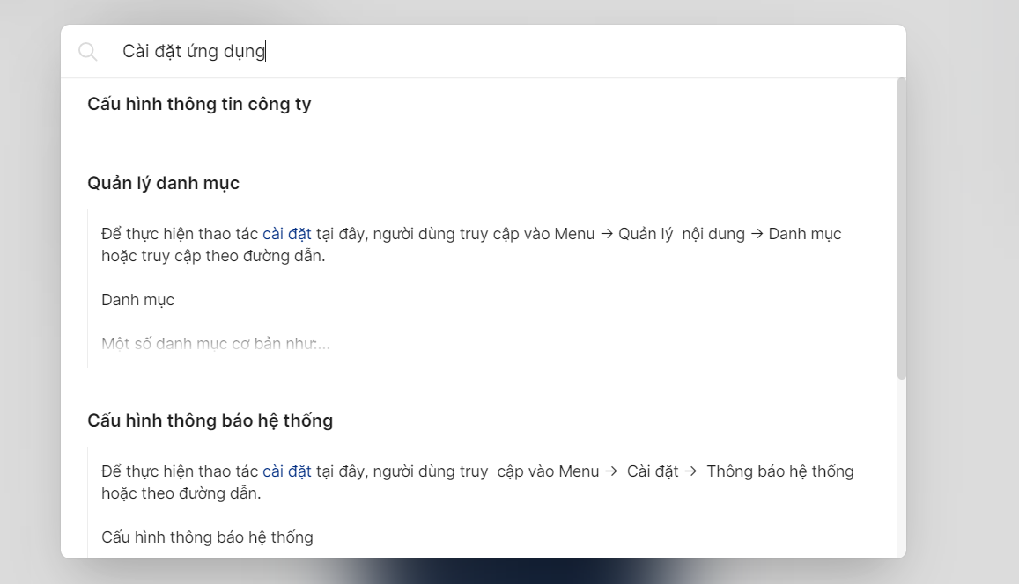The image size is (1019, 584).
Task: Click the faded "Một số danh mục cơ bản như" line
Action: click(x=215, y=344)
